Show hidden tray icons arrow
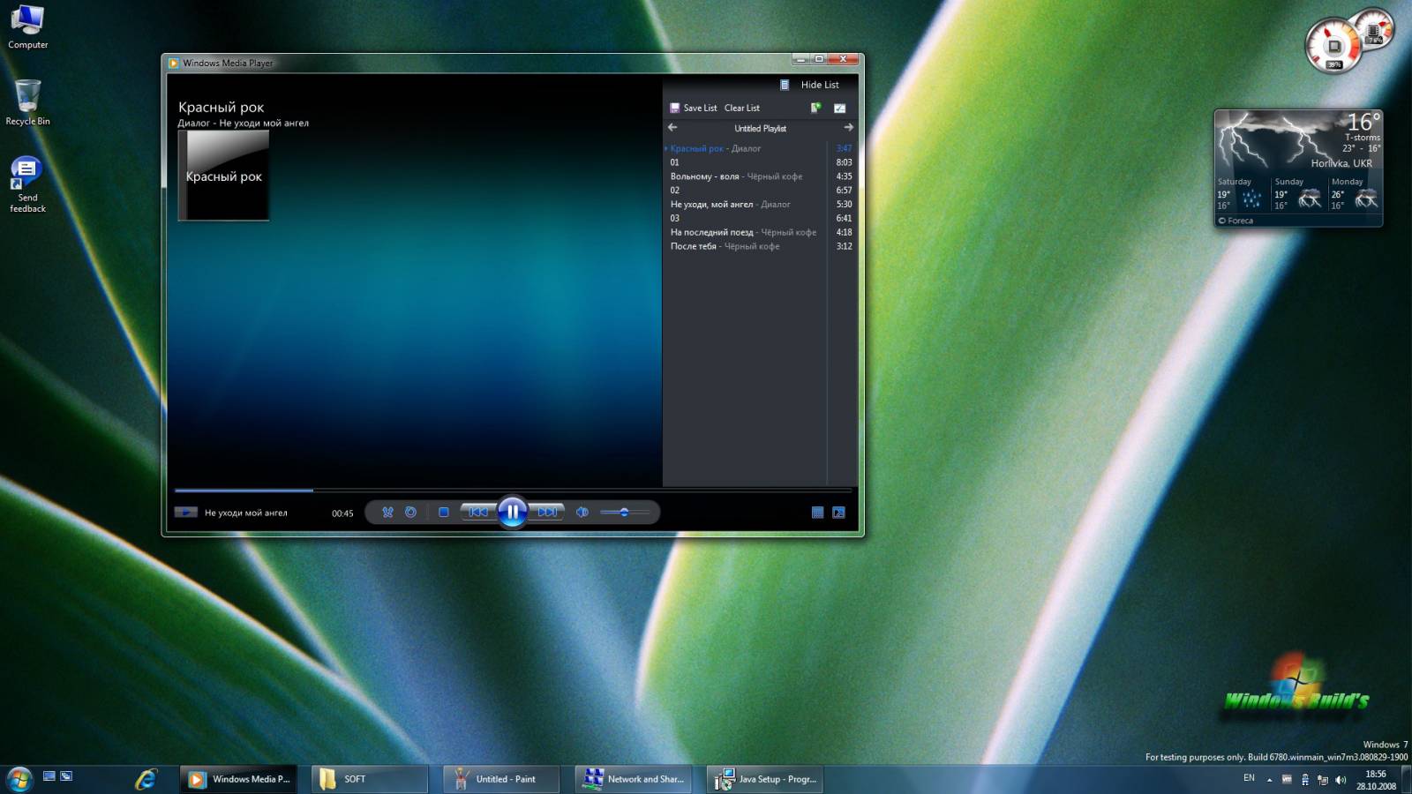The width and height of the screenshot is (1412, 794). pyautogui.click(x=1269, y=780)
